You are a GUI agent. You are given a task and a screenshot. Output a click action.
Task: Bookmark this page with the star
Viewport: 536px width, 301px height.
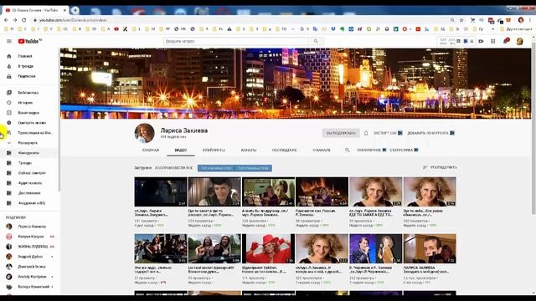(x=461, y=20)
